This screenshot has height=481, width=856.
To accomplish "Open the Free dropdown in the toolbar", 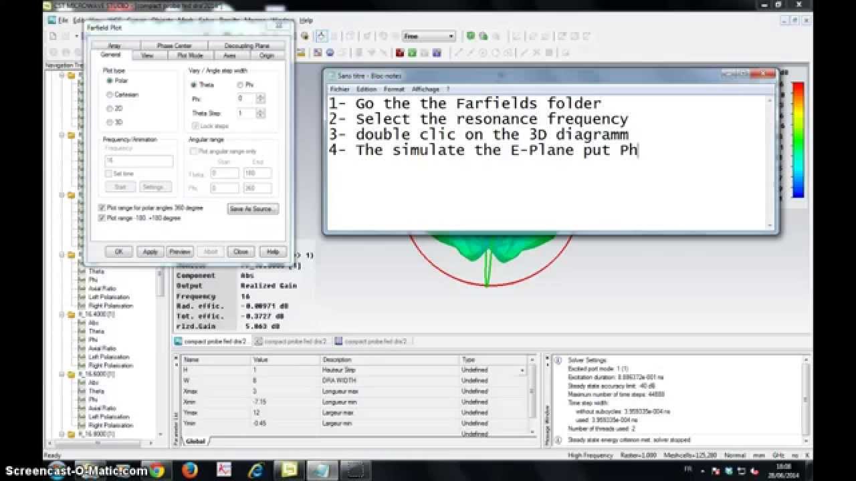I will [x=429, y=36].
